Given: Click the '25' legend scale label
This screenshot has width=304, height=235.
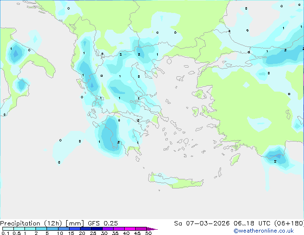Looking at the screenshot, I should [x=93, y=233].
